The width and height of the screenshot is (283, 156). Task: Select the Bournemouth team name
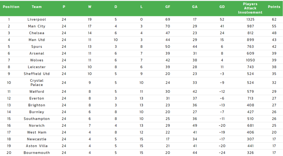[37, 153]
